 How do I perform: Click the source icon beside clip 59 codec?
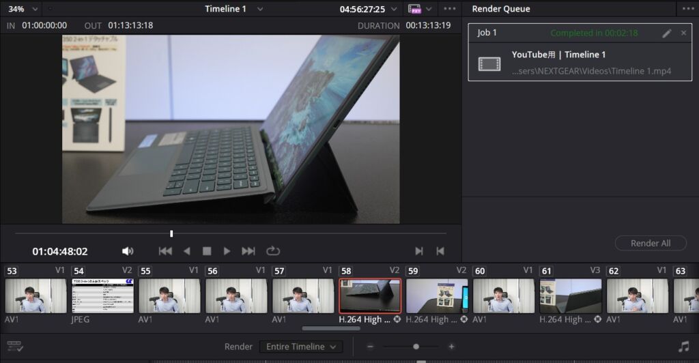click(x=463, y=319)
